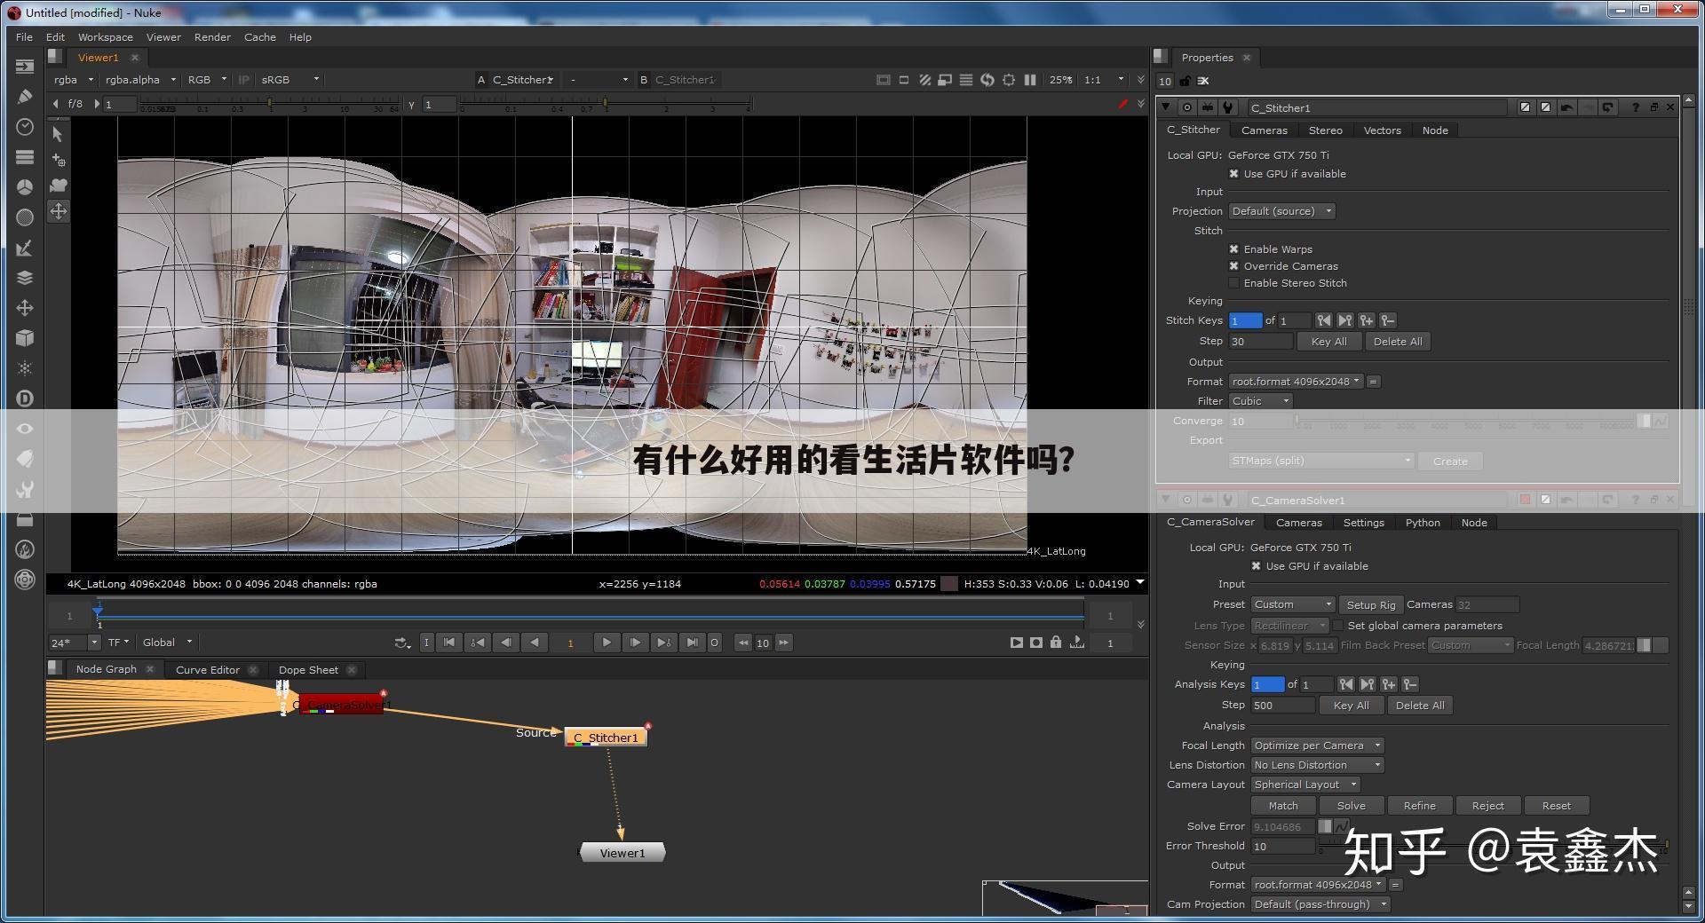Click the Solve button
Image resolution: width=1705 pixels, height=923 pixels.
[1351, 806]
